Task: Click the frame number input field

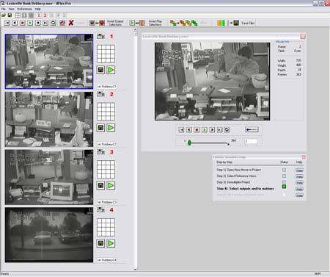Action: tap(251, 141)
